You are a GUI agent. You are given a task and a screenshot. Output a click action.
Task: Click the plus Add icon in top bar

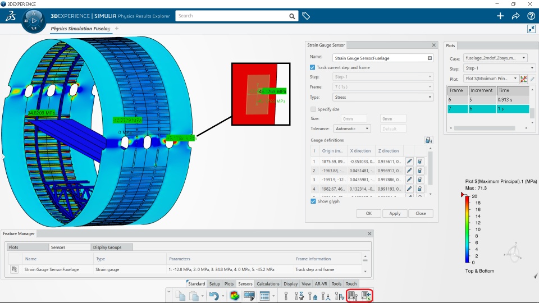(500, 16)
